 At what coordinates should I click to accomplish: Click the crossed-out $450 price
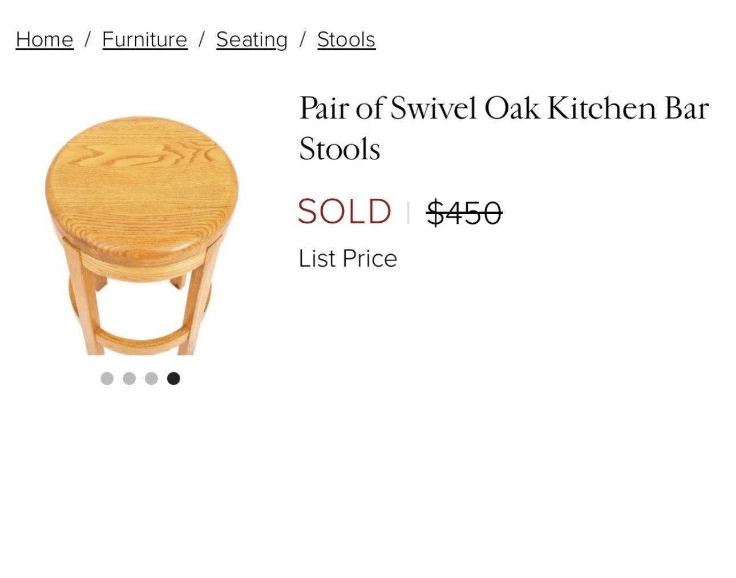464,212
